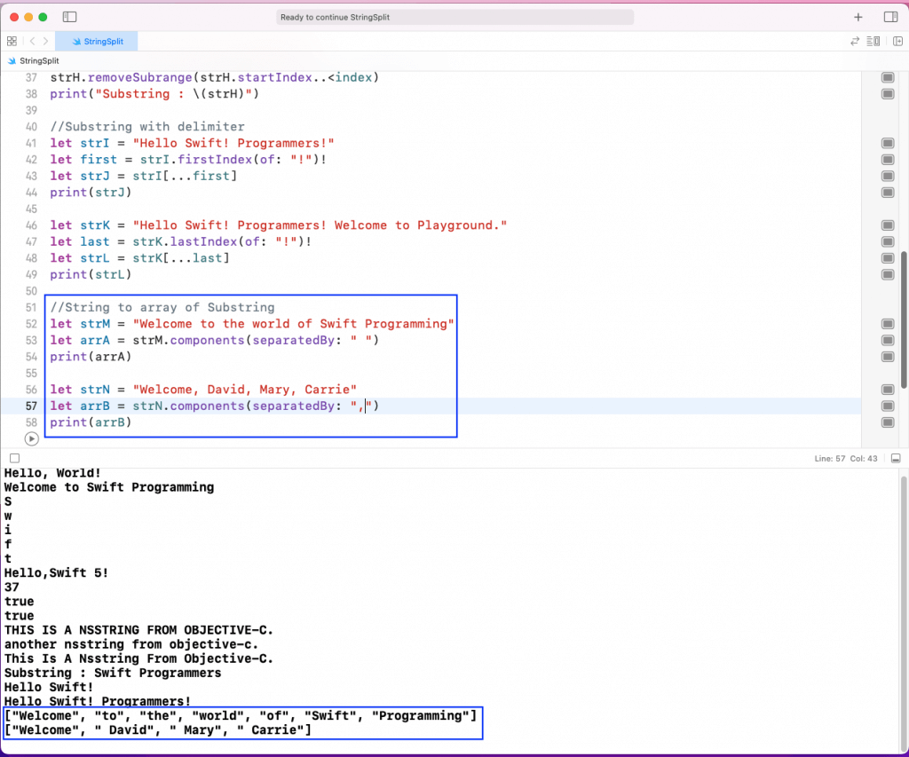909x757 pixels.
Task: Click the forward navigation chevron
Action: coord(45,41)
